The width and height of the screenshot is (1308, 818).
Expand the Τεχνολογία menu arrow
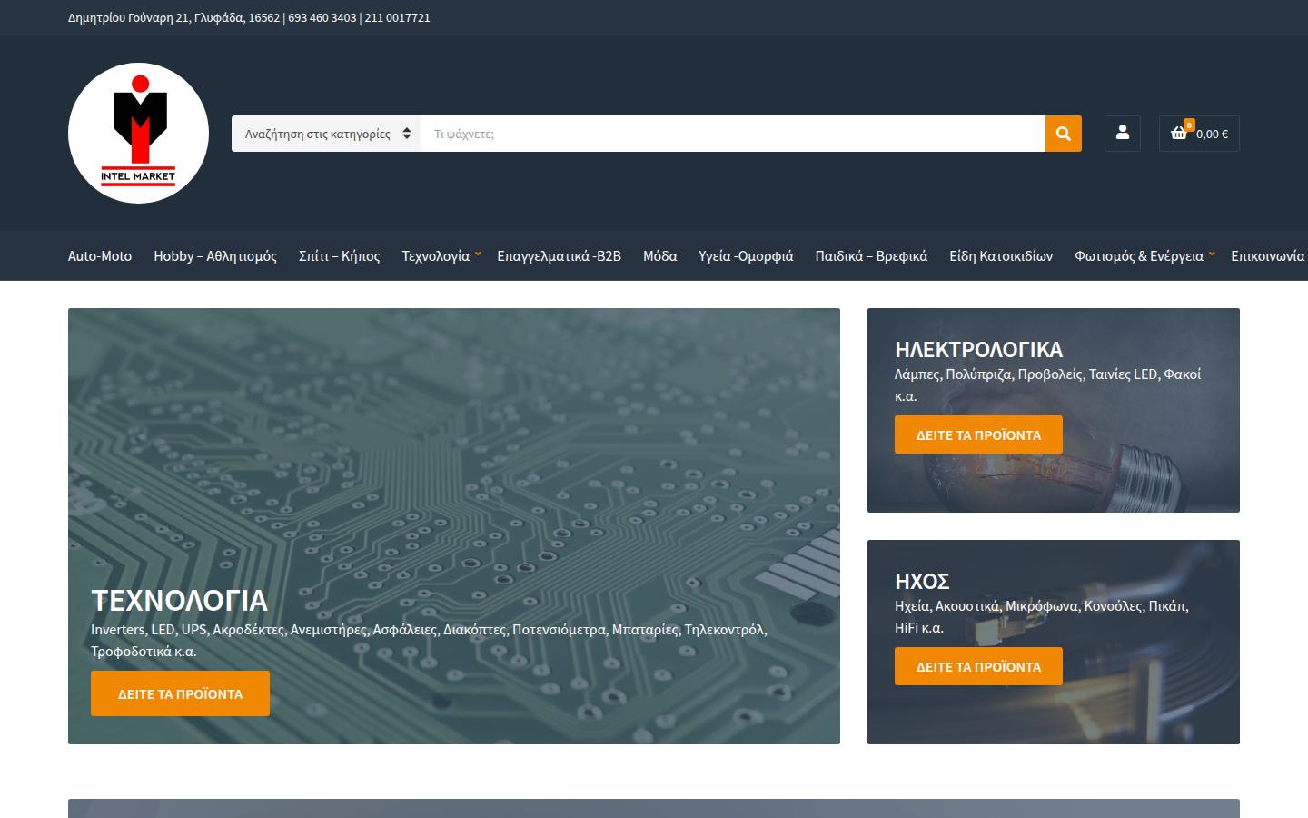coord(478,254)
